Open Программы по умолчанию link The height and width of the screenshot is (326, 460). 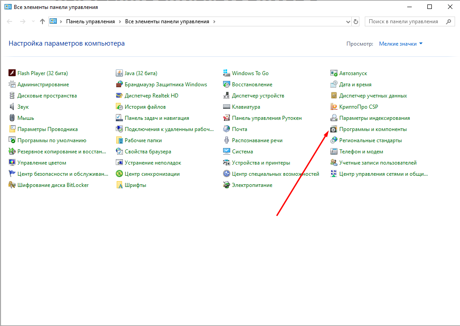(x=52, y=140)
